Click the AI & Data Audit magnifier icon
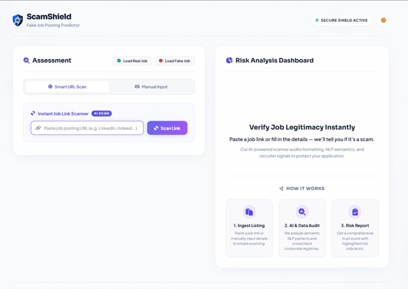Screen dimensions: 408x289 click(x=302, y=212)
